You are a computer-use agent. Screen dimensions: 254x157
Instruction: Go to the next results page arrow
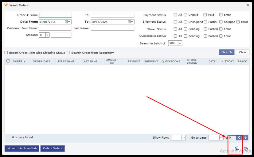(x=245, y=138)
